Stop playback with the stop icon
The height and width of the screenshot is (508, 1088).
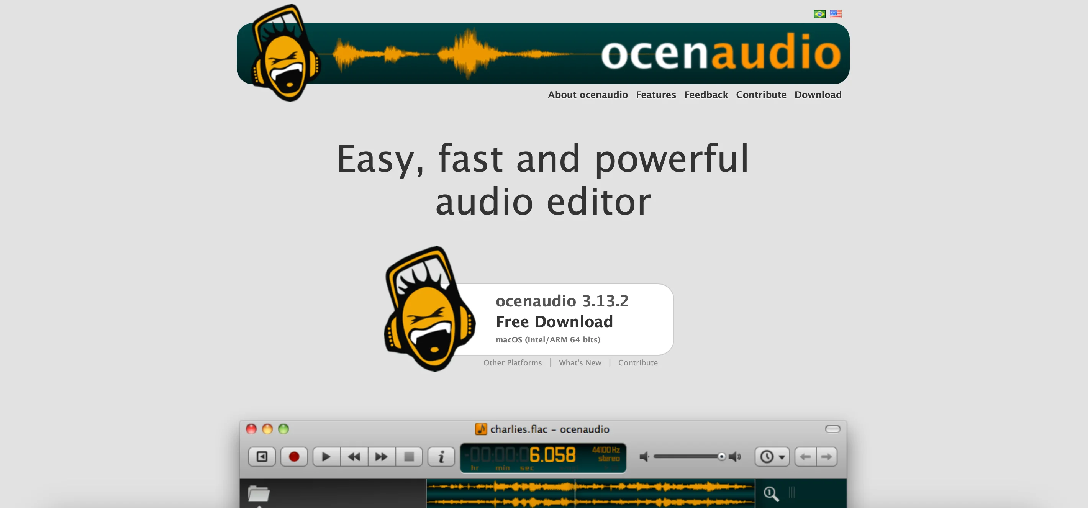click(409, 457)
